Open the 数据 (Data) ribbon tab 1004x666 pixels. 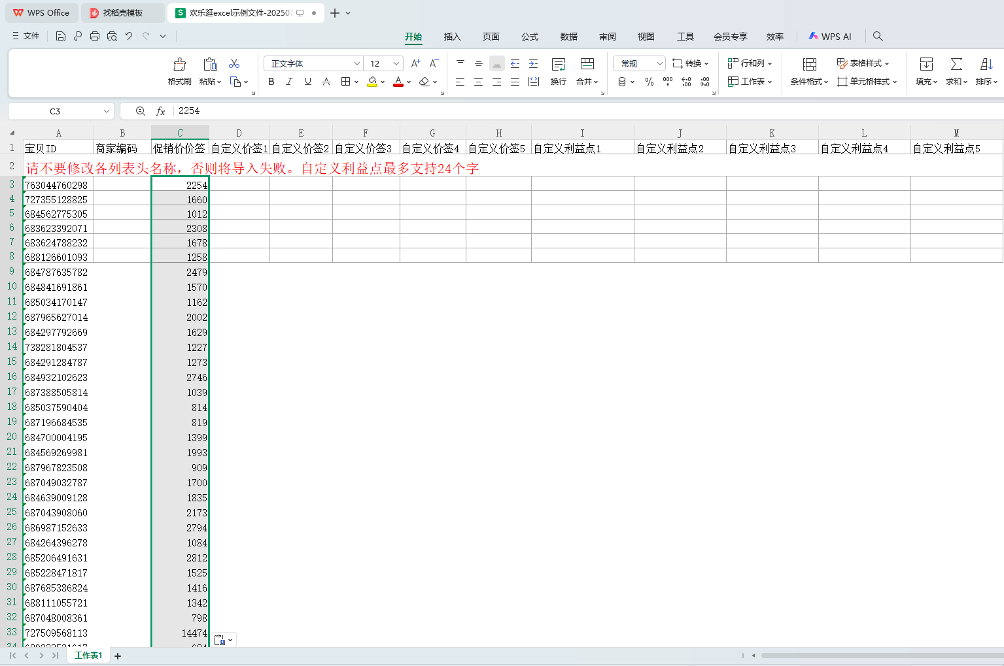point(568,37)
